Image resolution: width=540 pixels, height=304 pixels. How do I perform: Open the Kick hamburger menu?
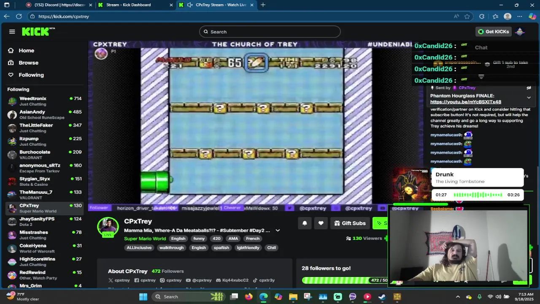[x=12, y=32]
